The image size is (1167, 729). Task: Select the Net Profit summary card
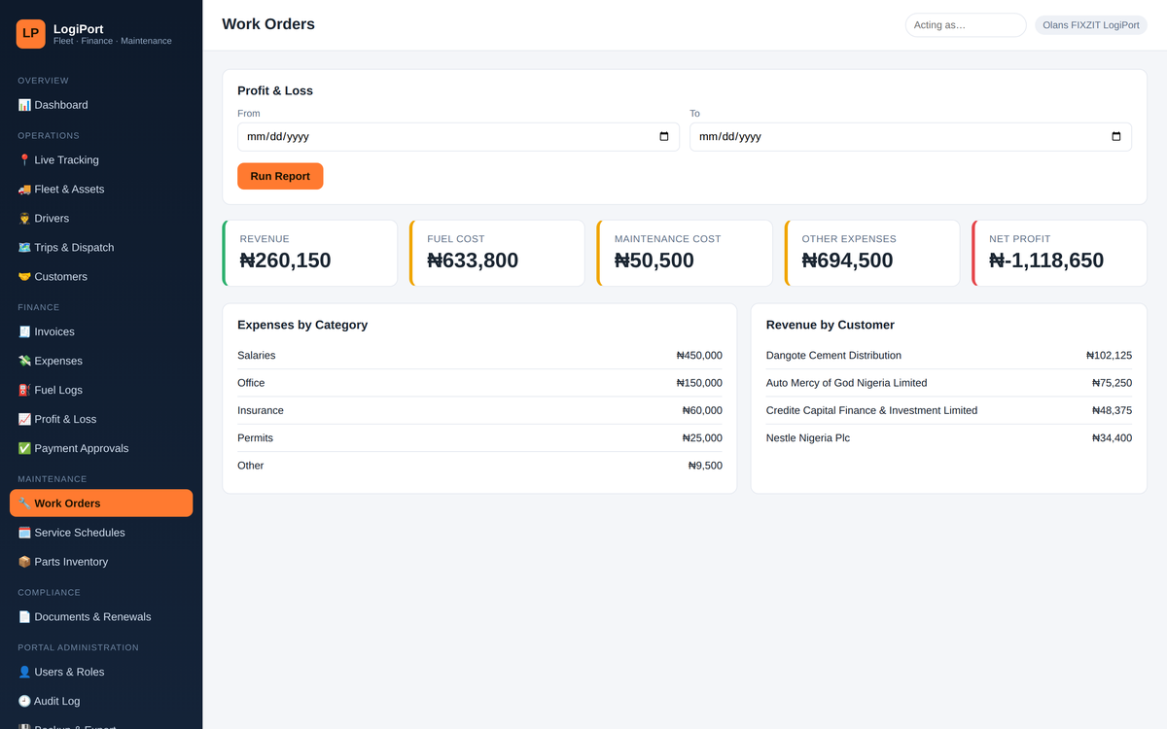(x=1059, y=253)
